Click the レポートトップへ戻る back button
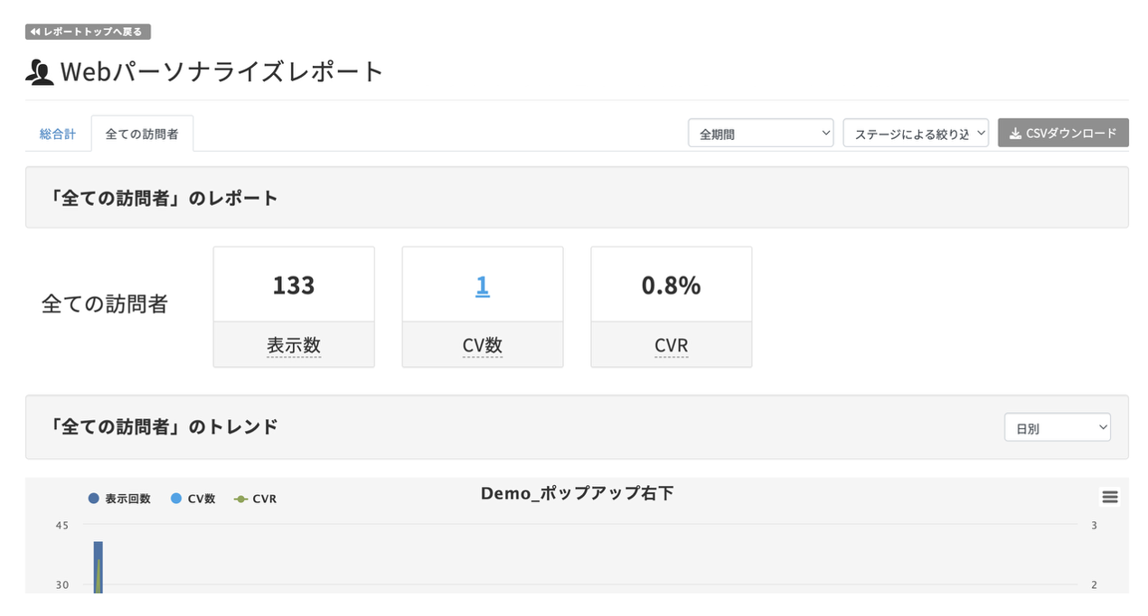The width and height of the screenshot is (1148, 616). tap(88, 32)
